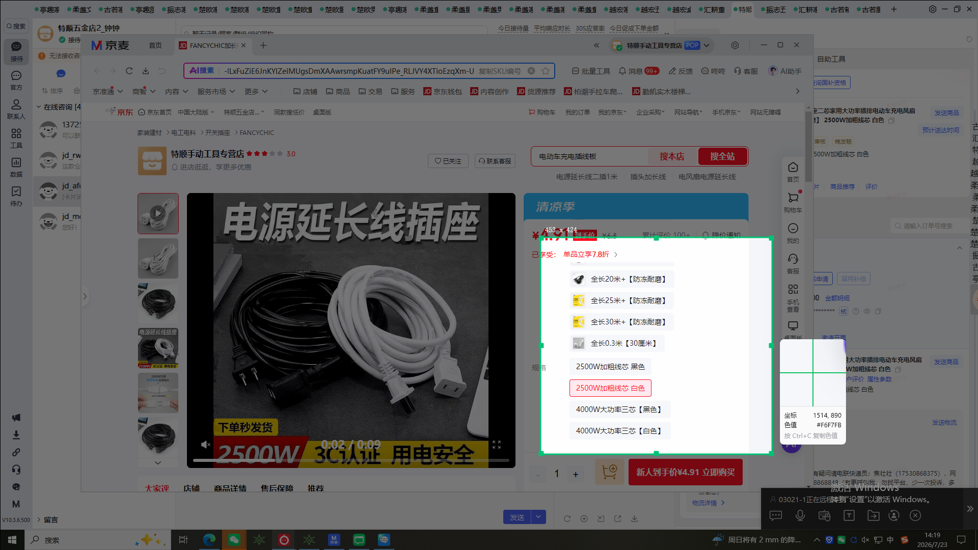The width and height of the screenshot is (978, 550).
Task: Expand the 留言 section in the chat list
Action: (x=47, y=520)
